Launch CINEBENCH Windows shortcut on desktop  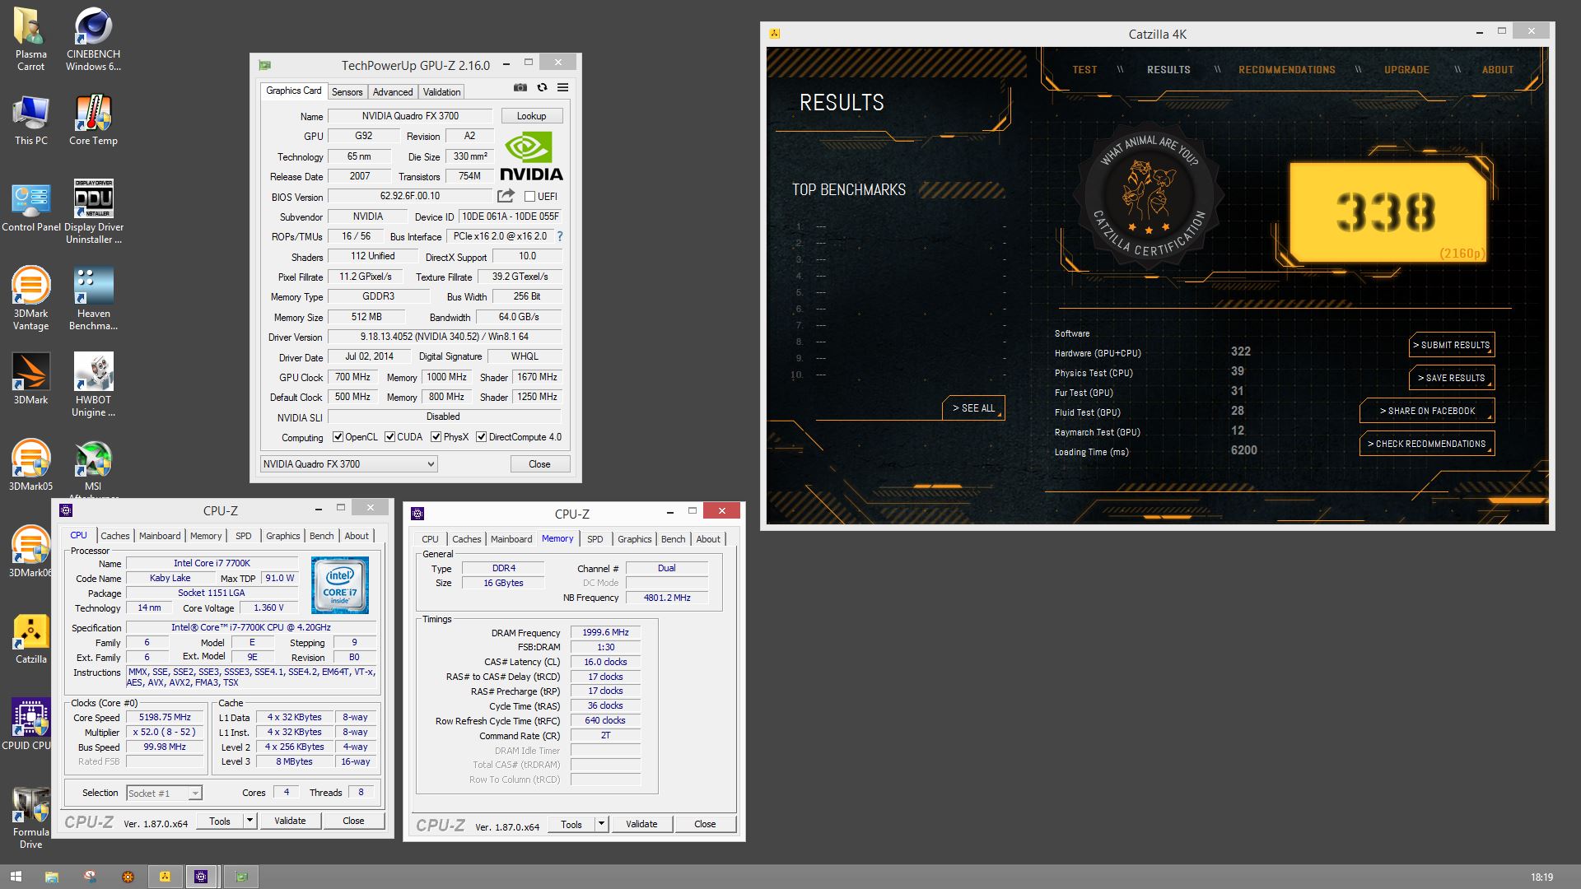(93, 40)
